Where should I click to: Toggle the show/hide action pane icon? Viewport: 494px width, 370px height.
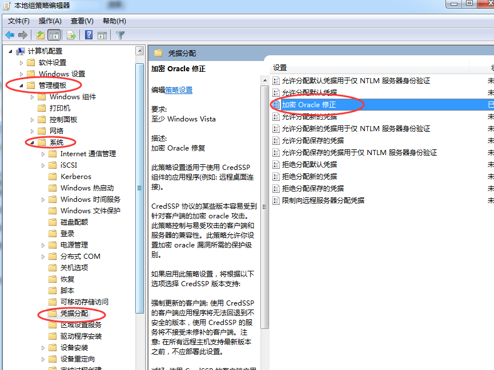103,35
